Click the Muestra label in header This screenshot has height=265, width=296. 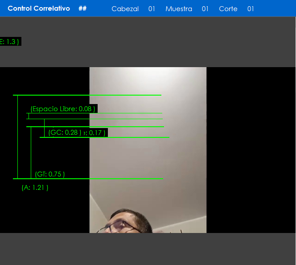(179, 9)
